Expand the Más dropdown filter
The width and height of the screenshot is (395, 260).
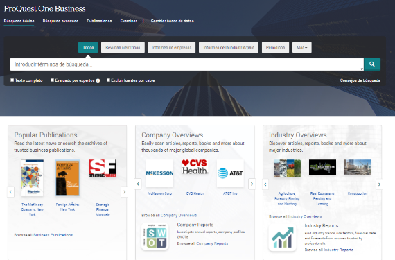pos(301,47)
